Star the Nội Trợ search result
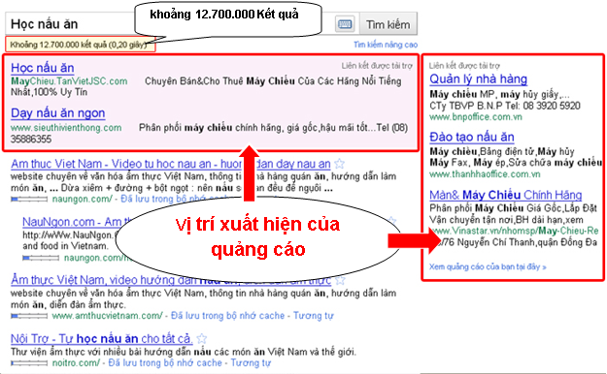 click(201, 339)
